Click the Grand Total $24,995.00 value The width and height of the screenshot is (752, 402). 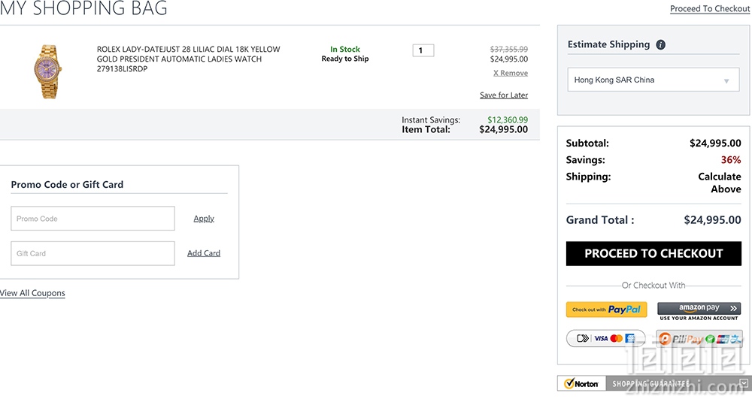pos(712,220)
